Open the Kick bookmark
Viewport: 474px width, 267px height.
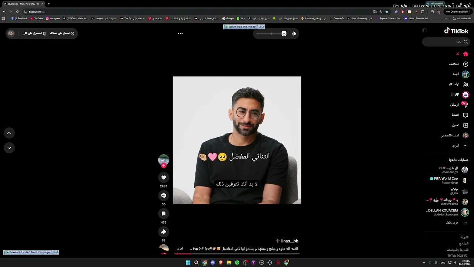pos(241,19)
